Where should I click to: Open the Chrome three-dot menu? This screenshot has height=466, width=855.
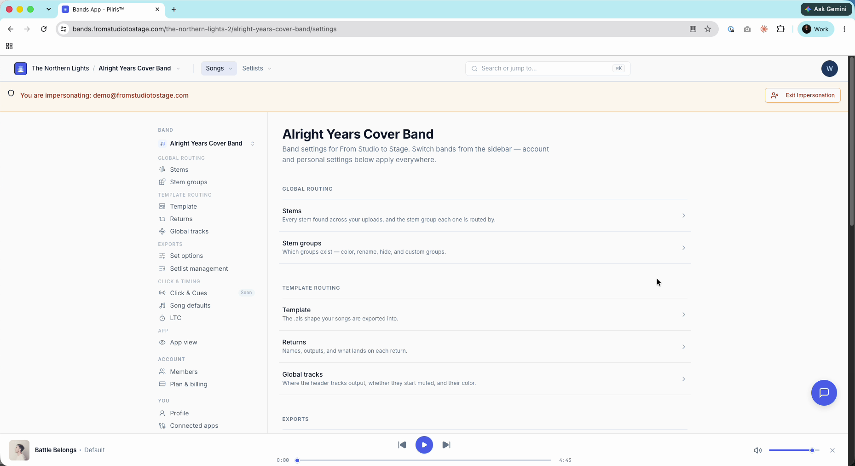click(844, 29)
